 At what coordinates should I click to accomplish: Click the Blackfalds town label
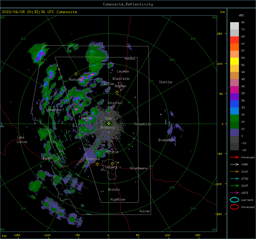(x=121, y=79)
